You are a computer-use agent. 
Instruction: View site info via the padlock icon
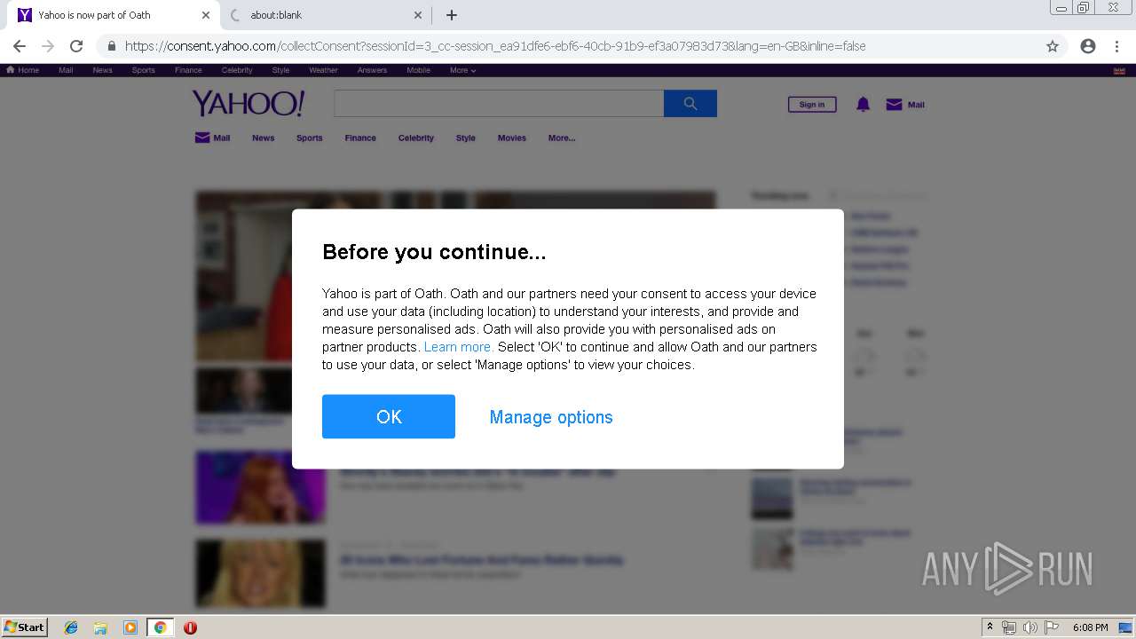click(112, 46)
